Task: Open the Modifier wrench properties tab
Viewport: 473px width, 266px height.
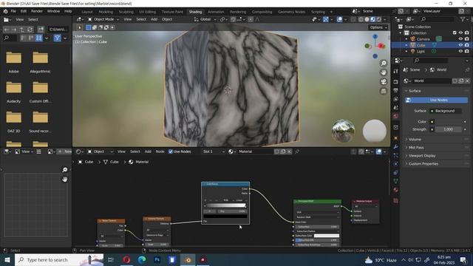Action: (x=396, y=147)
